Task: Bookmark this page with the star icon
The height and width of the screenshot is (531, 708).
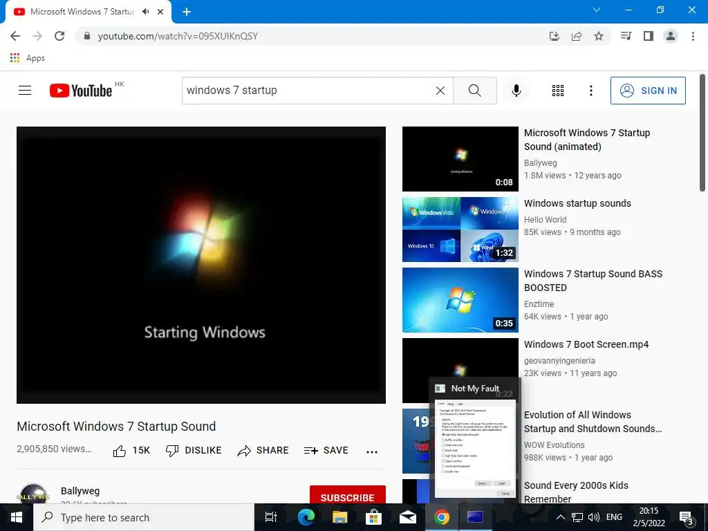Action: click(599, 36)
